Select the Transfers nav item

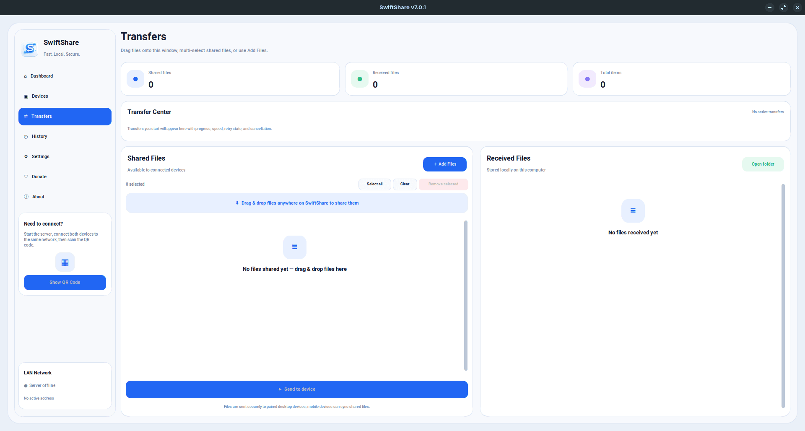(x=65, y=117)
